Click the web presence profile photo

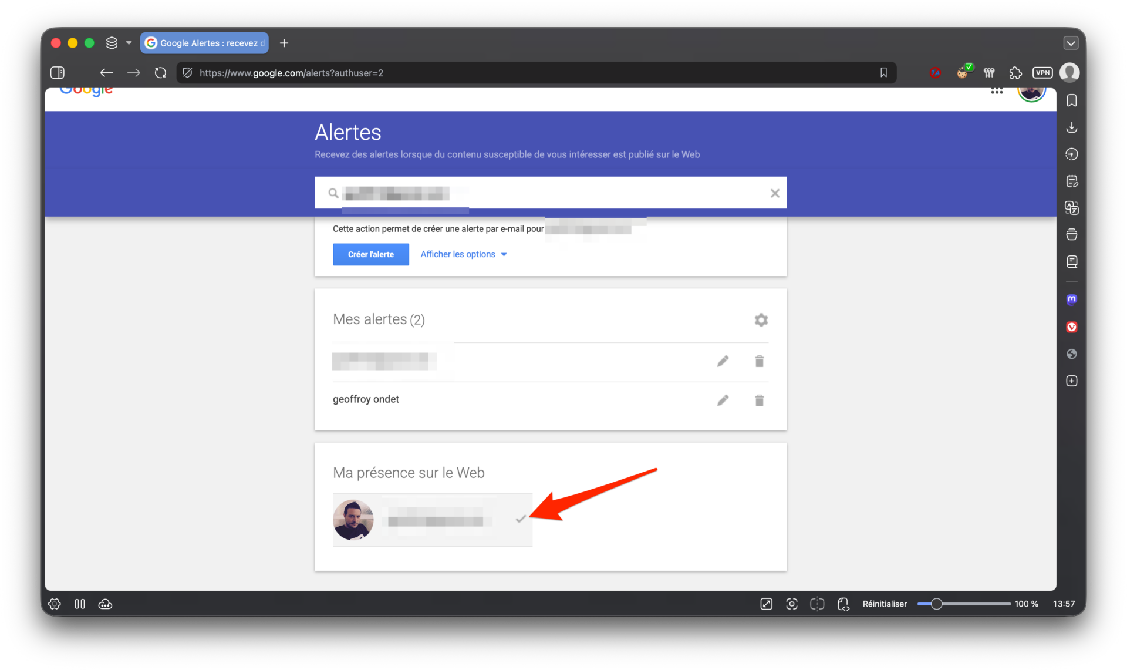[x=353, y=520]
